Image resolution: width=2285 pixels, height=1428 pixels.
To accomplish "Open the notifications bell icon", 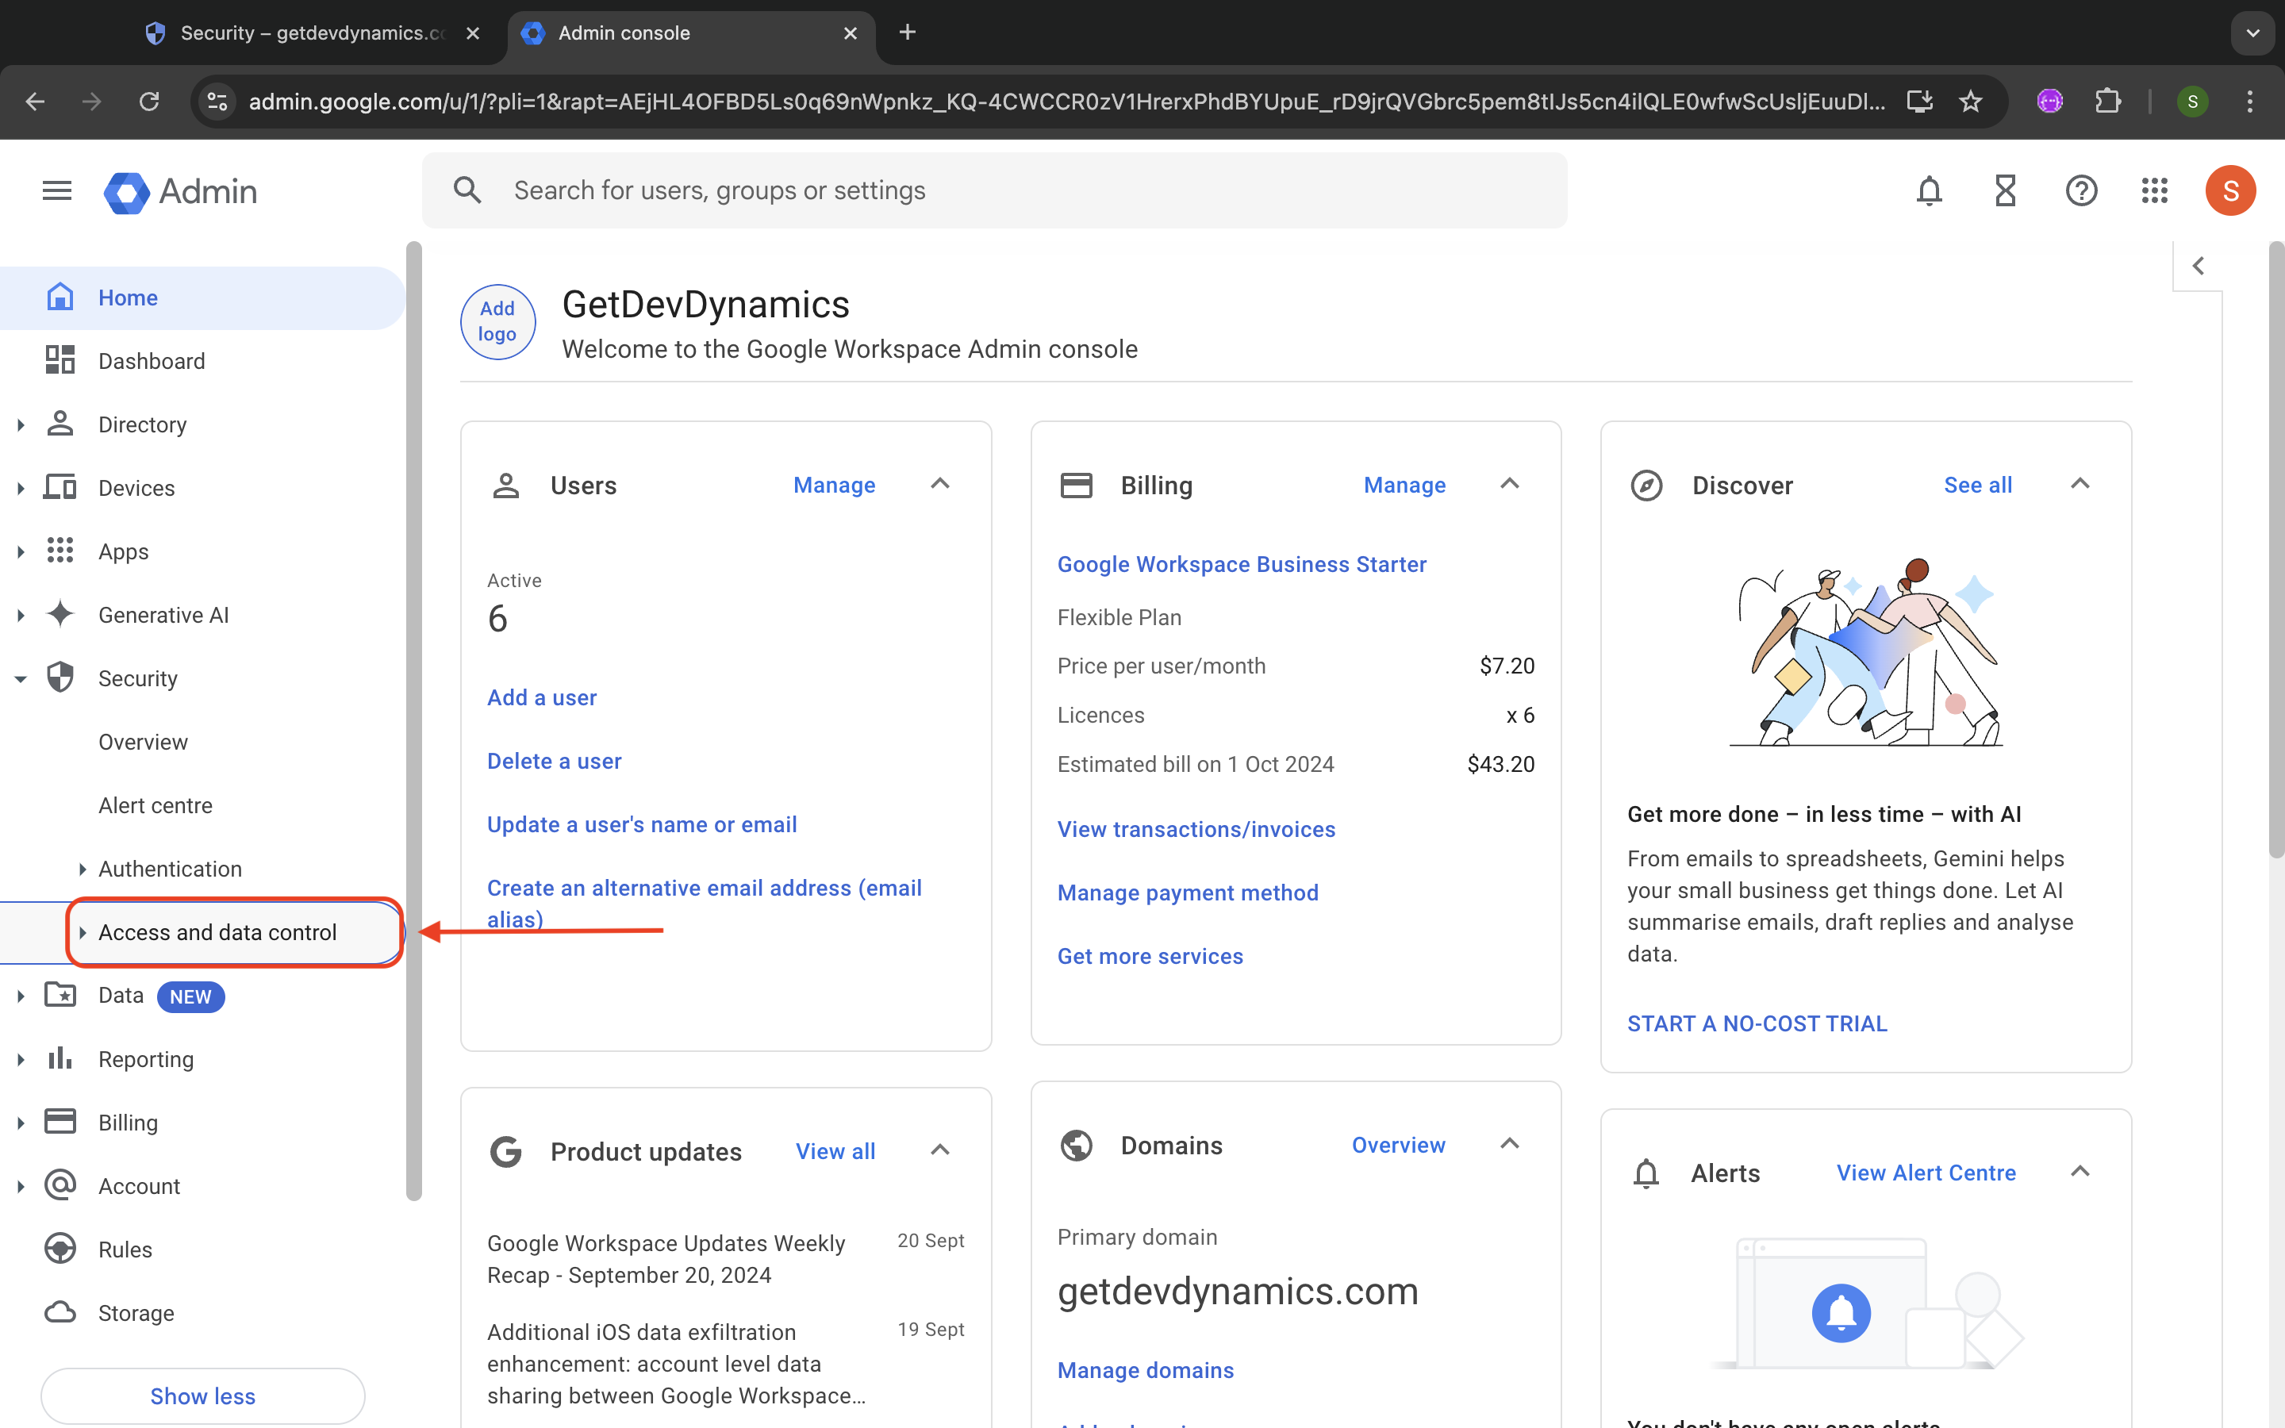I will [1929, 190].
